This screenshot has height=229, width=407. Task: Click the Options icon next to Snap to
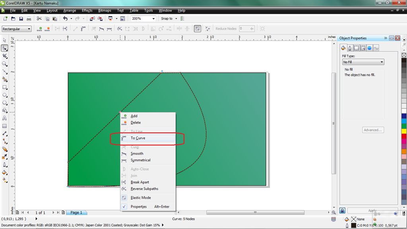(182, 19)
